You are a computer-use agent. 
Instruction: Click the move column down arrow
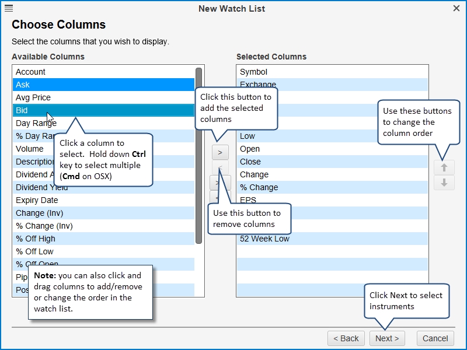tap(444, 183)
